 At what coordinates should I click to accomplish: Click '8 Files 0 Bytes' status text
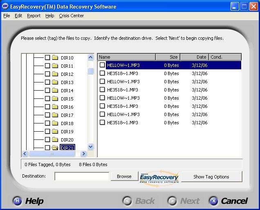pos(93,164)
